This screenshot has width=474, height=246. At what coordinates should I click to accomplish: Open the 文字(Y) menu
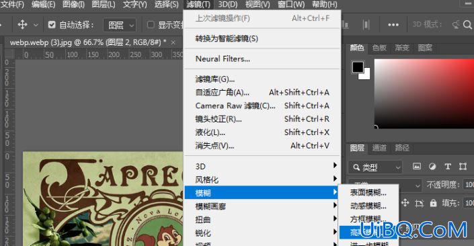pyautogui.click(x=135, y=4)
